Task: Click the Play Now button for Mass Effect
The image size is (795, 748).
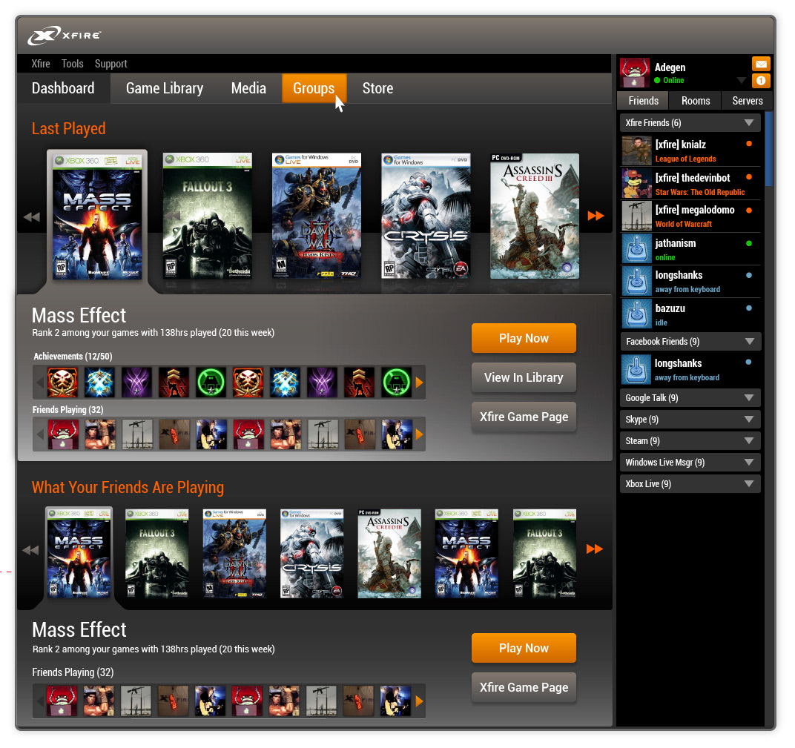Action: pyautogui.click(x=524, y=338)
